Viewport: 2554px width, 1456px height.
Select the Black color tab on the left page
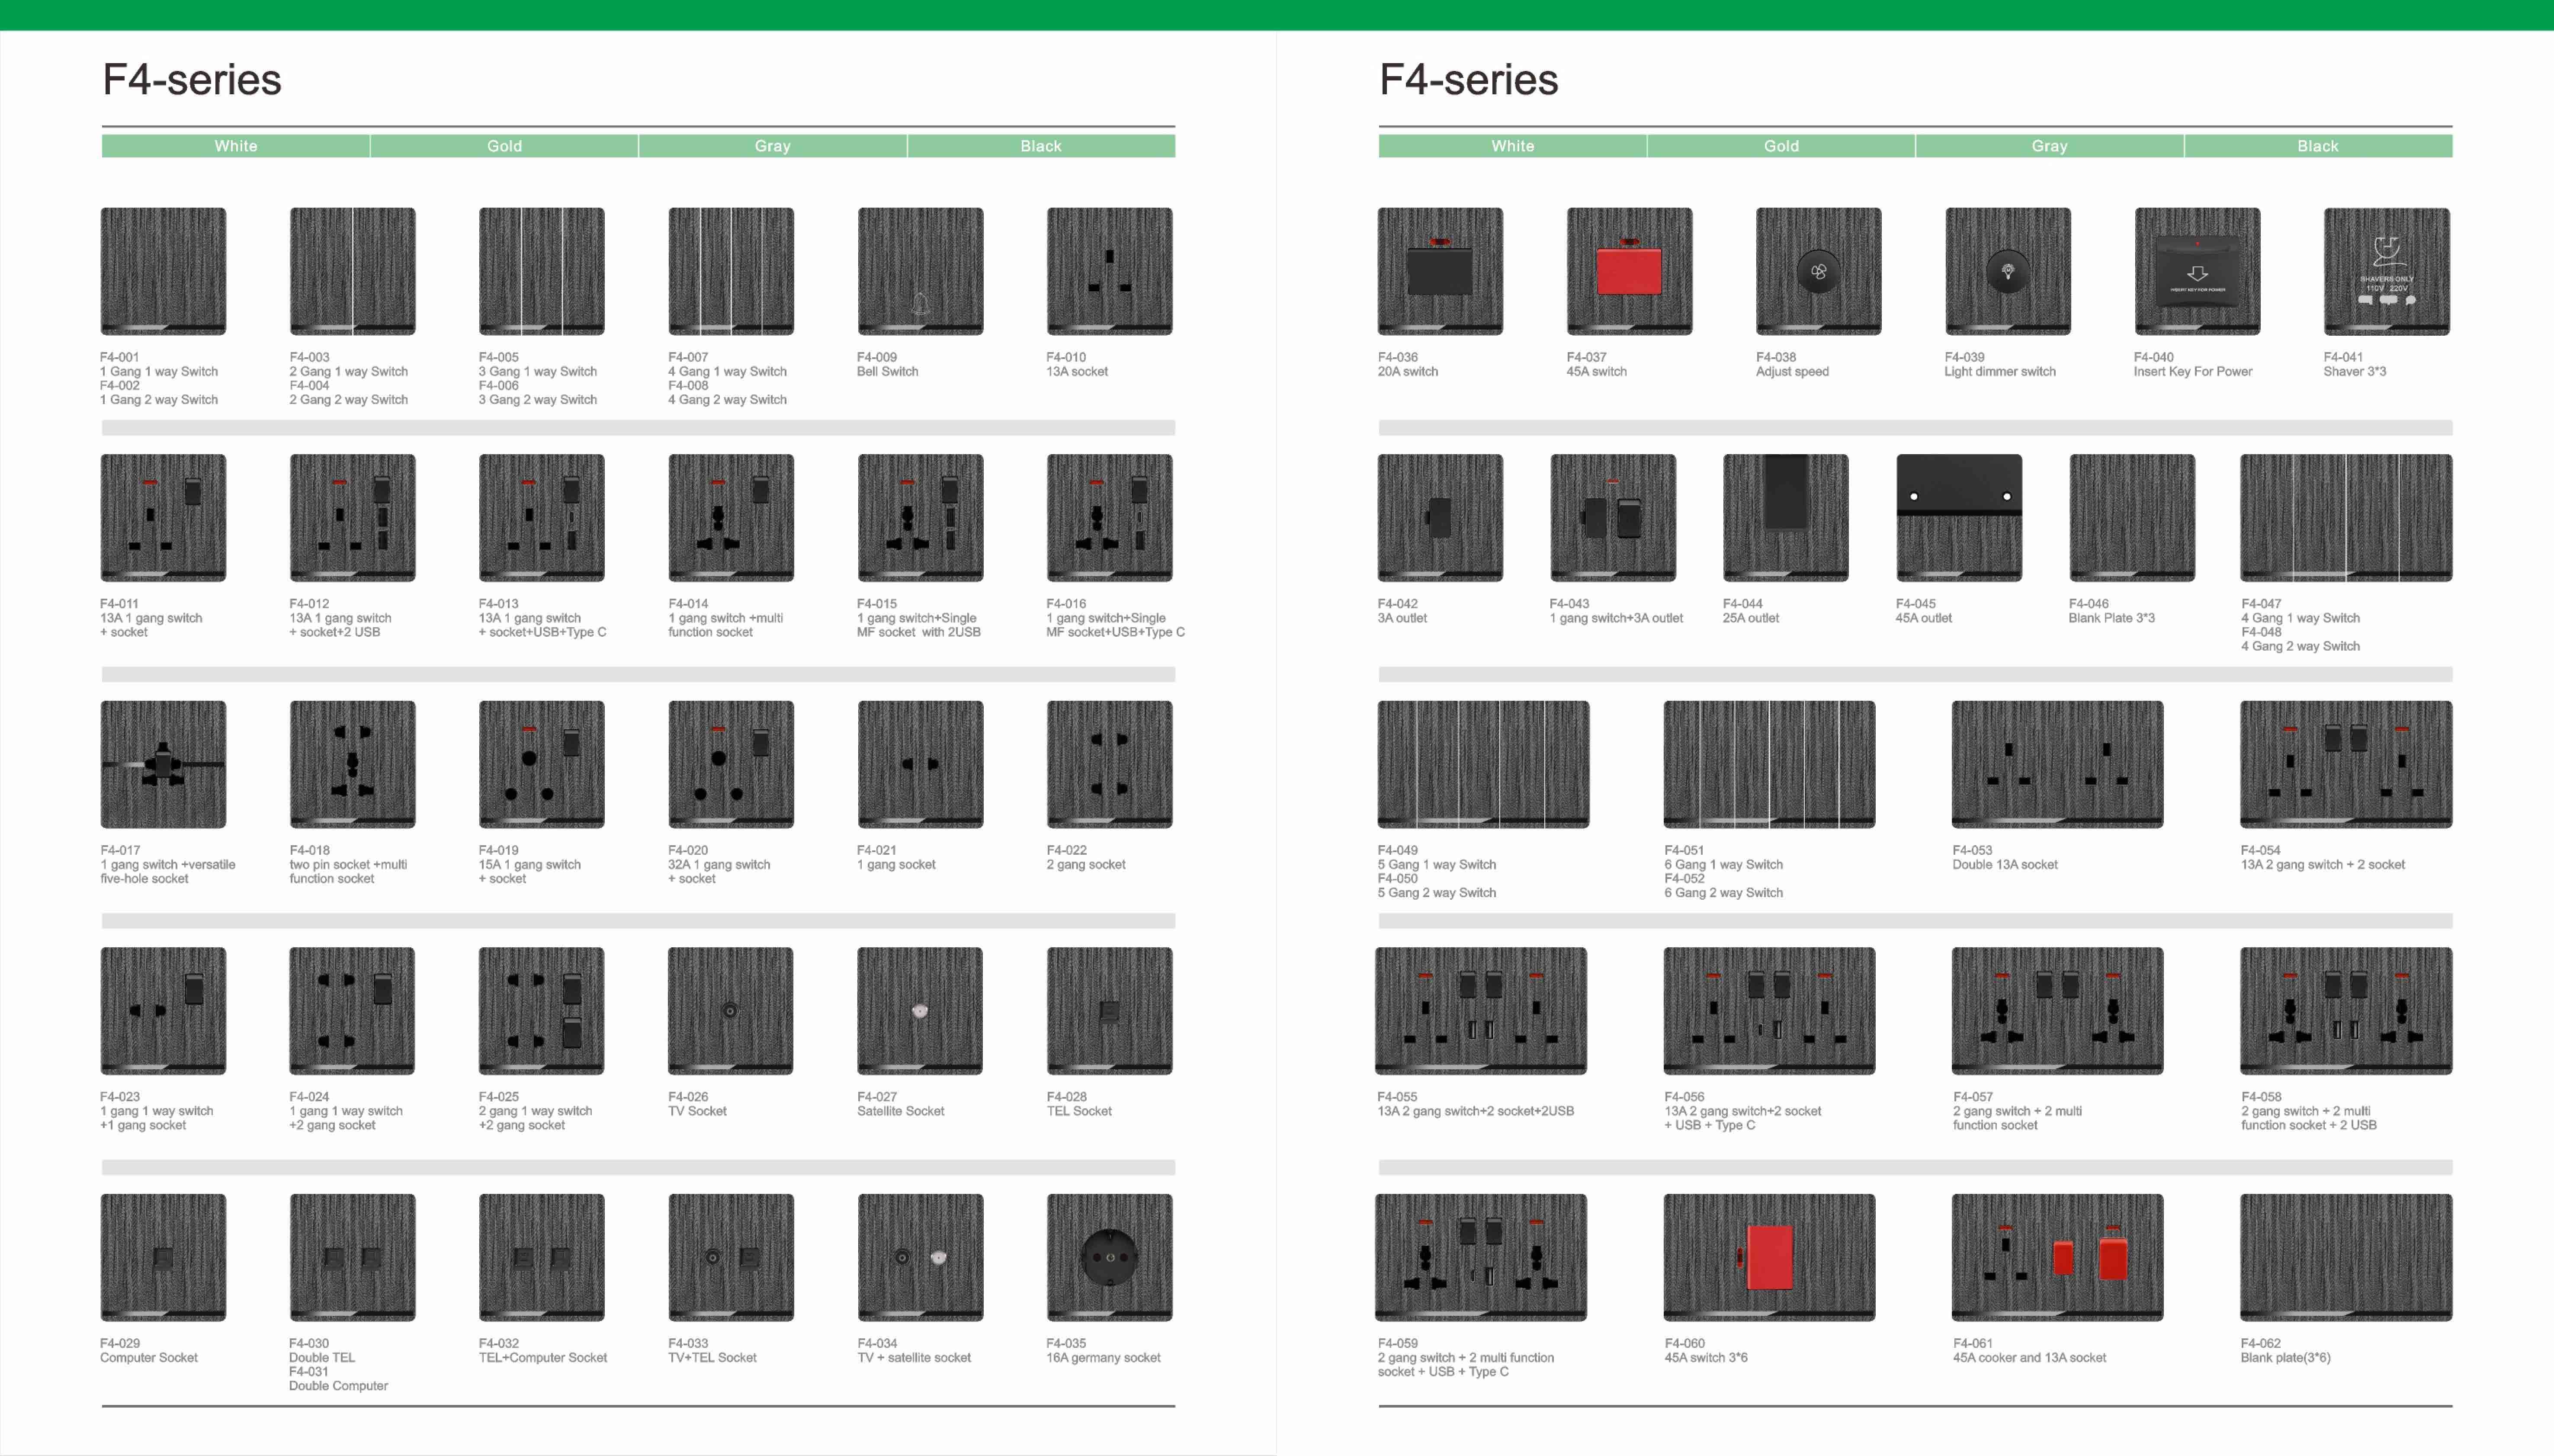1041,146
